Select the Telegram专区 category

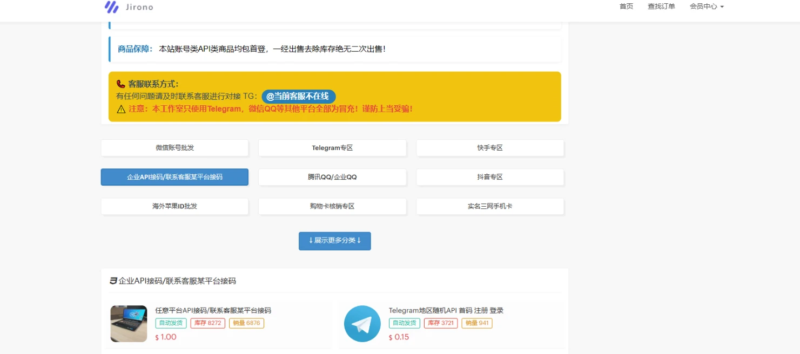[x=332, y=147]
